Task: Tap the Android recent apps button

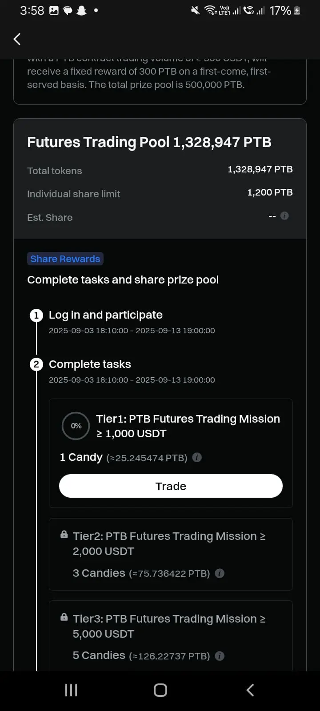Action: click(71, 690)
